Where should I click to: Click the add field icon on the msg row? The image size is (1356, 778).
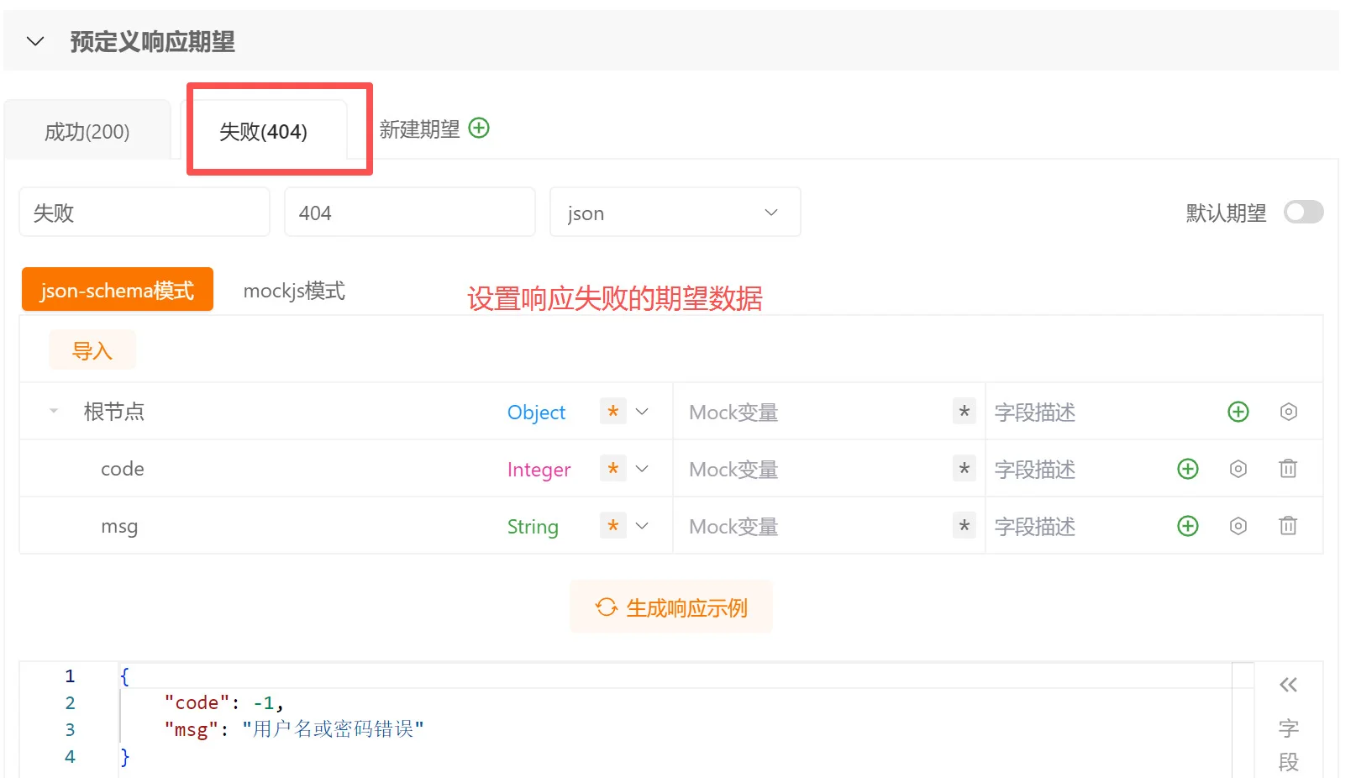click(1187, 526)
